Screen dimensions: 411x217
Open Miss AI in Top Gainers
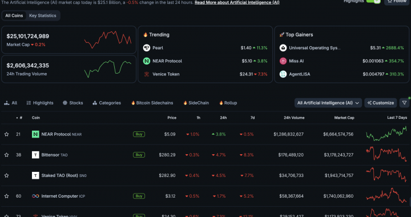tap(296, 61)
